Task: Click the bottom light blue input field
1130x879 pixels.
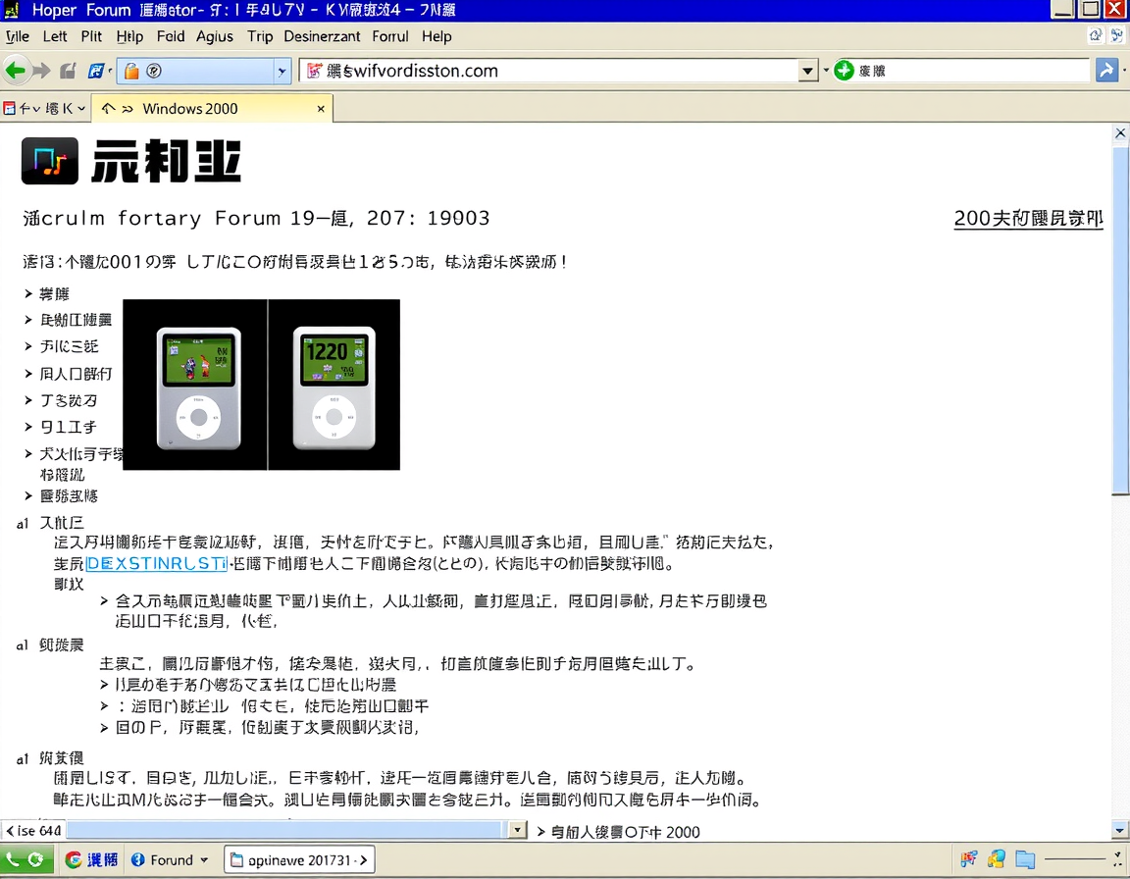Action: 287,830
